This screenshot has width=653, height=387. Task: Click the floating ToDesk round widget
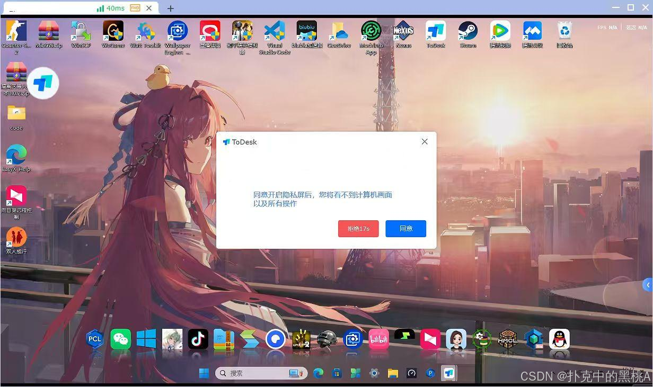(x=43, y=83)
